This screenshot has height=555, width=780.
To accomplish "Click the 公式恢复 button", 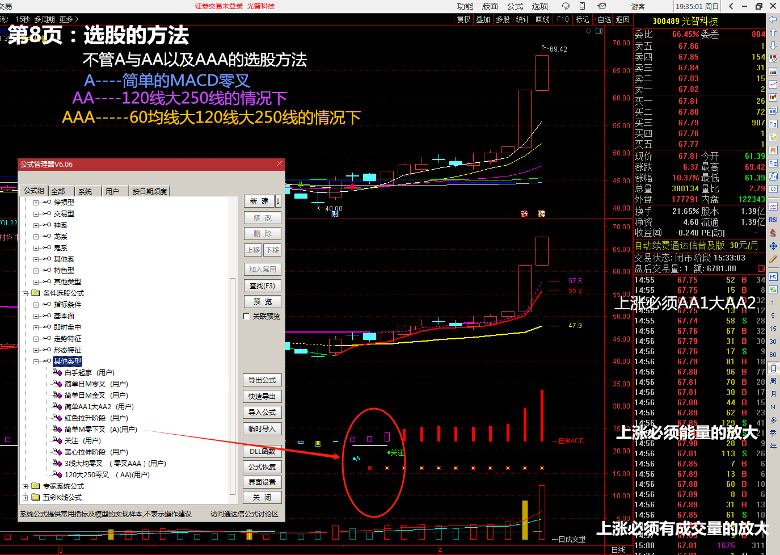I will 263,466.
